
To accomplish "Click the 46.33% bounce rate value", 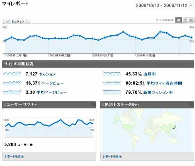I will pos(134,74).
